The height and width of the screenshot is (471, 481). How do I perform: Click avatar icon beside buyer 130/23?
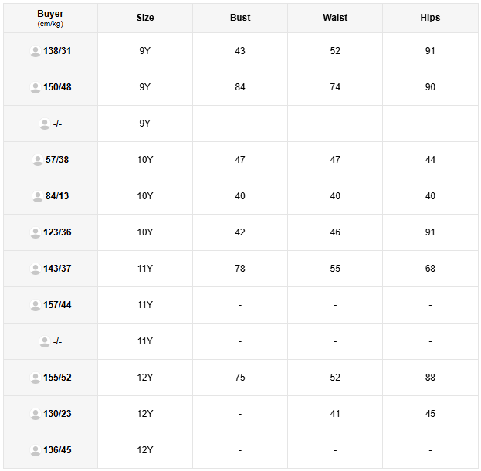click(x=36, y=414)
